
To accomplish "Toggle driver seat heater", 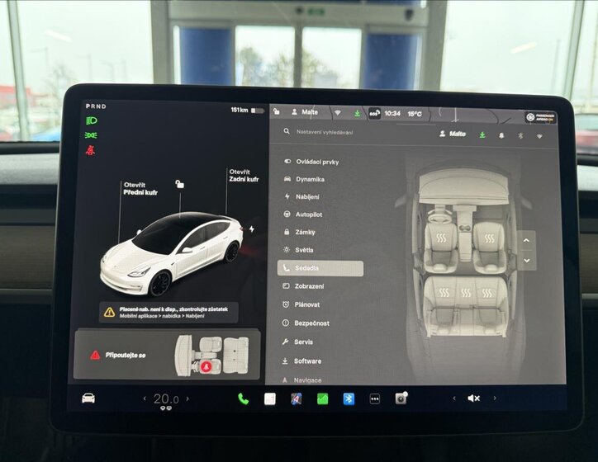I will tap(441, 238).
